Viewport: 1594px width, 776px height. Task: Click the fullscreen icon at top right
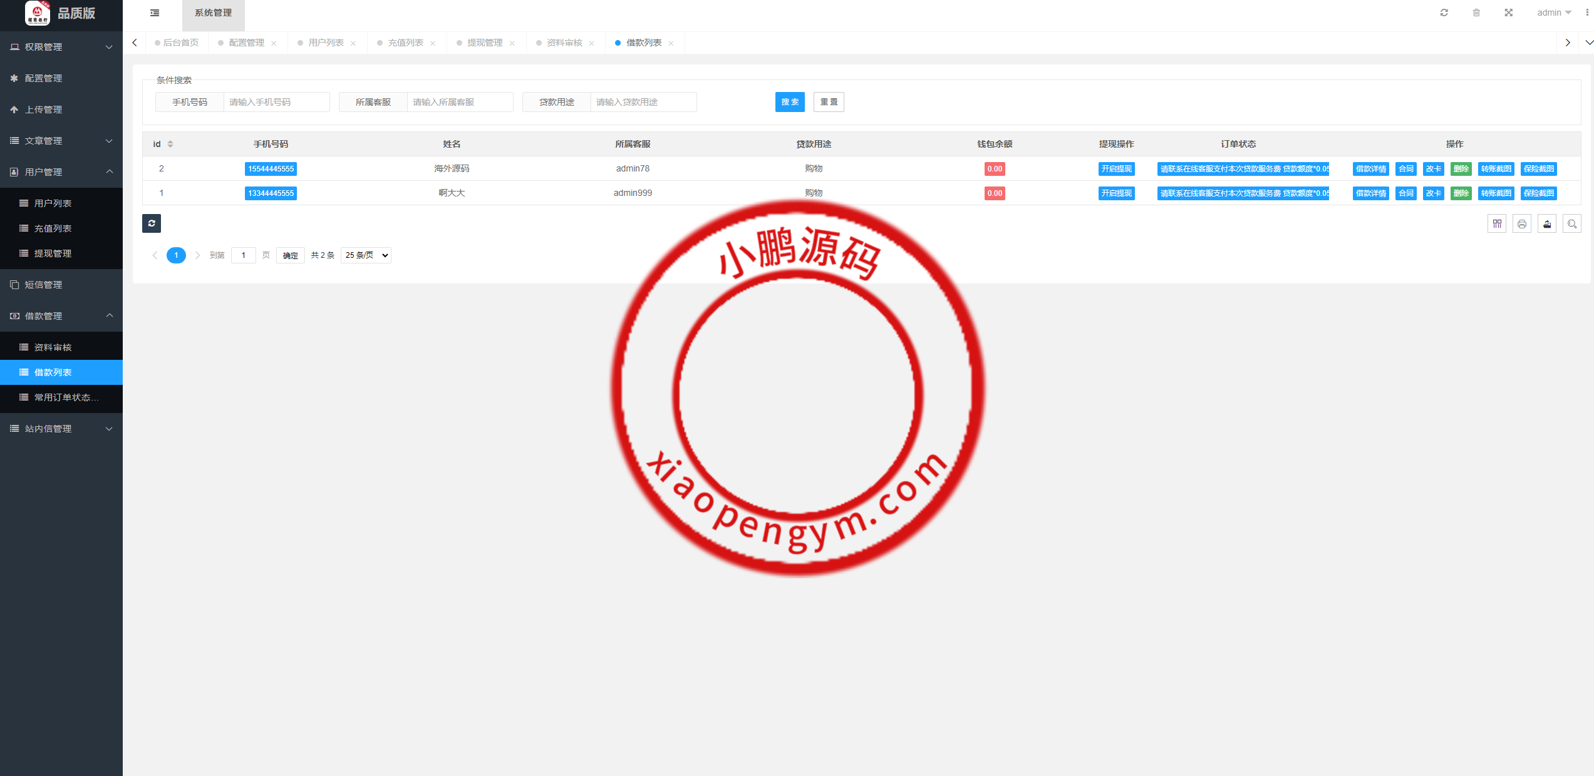(x=1508, y=12)
